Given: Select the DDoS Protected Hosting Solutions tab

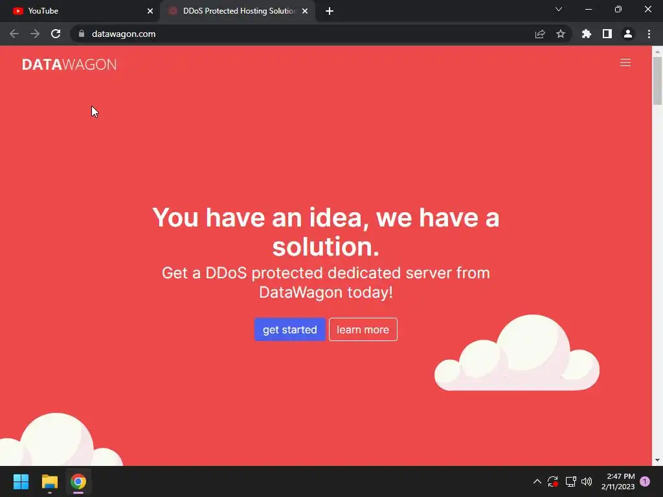Looking at the screenshot, I should [238, 11].
